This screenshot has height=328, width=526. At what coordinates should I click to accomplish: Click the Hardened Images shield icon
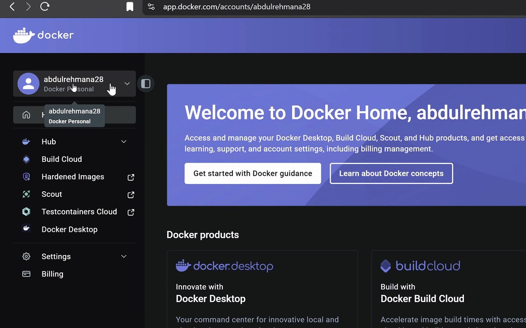tap(26, 177)
